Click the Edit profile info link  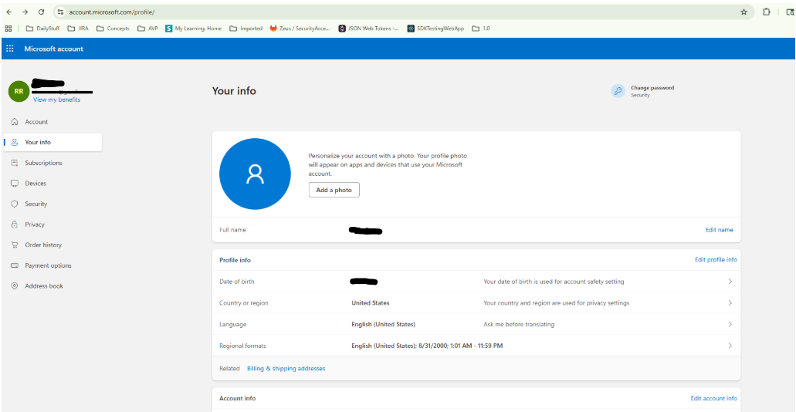pos(716,260)
